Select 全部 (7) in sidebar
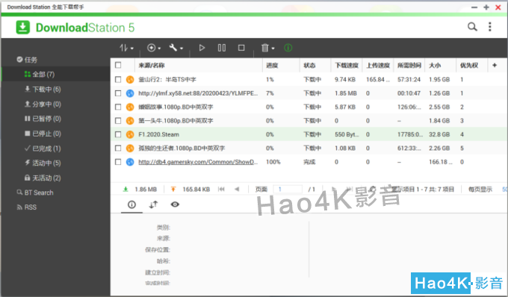Viewport: 508px width, 297px height. pyautogui.click(x=56, y=74)
